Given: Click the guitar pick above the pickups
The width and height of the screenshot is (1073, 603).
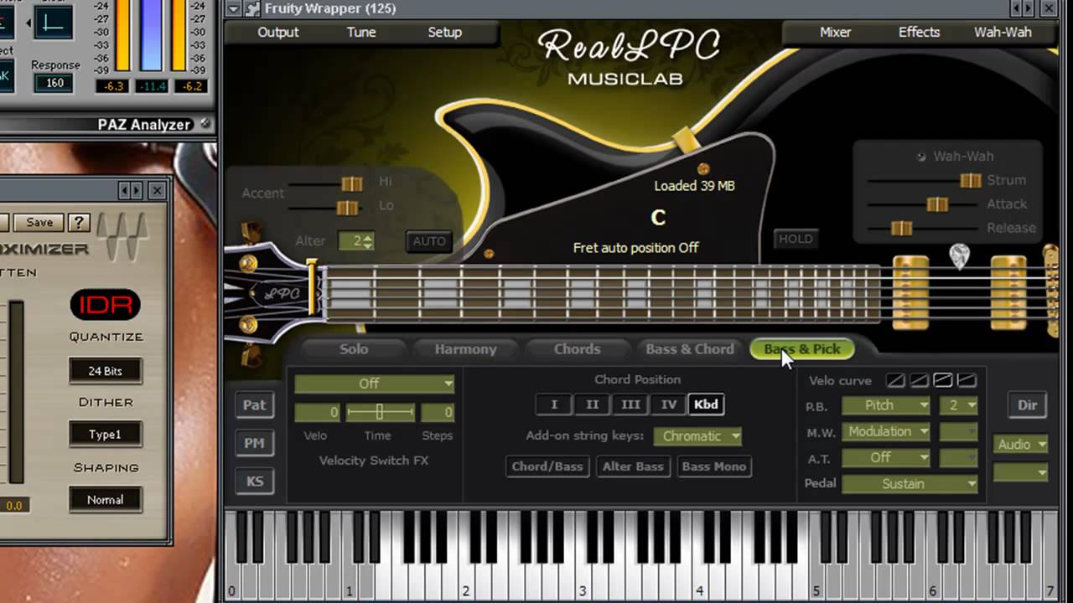Looking at the screenshot, I should [x=959, y=256].
